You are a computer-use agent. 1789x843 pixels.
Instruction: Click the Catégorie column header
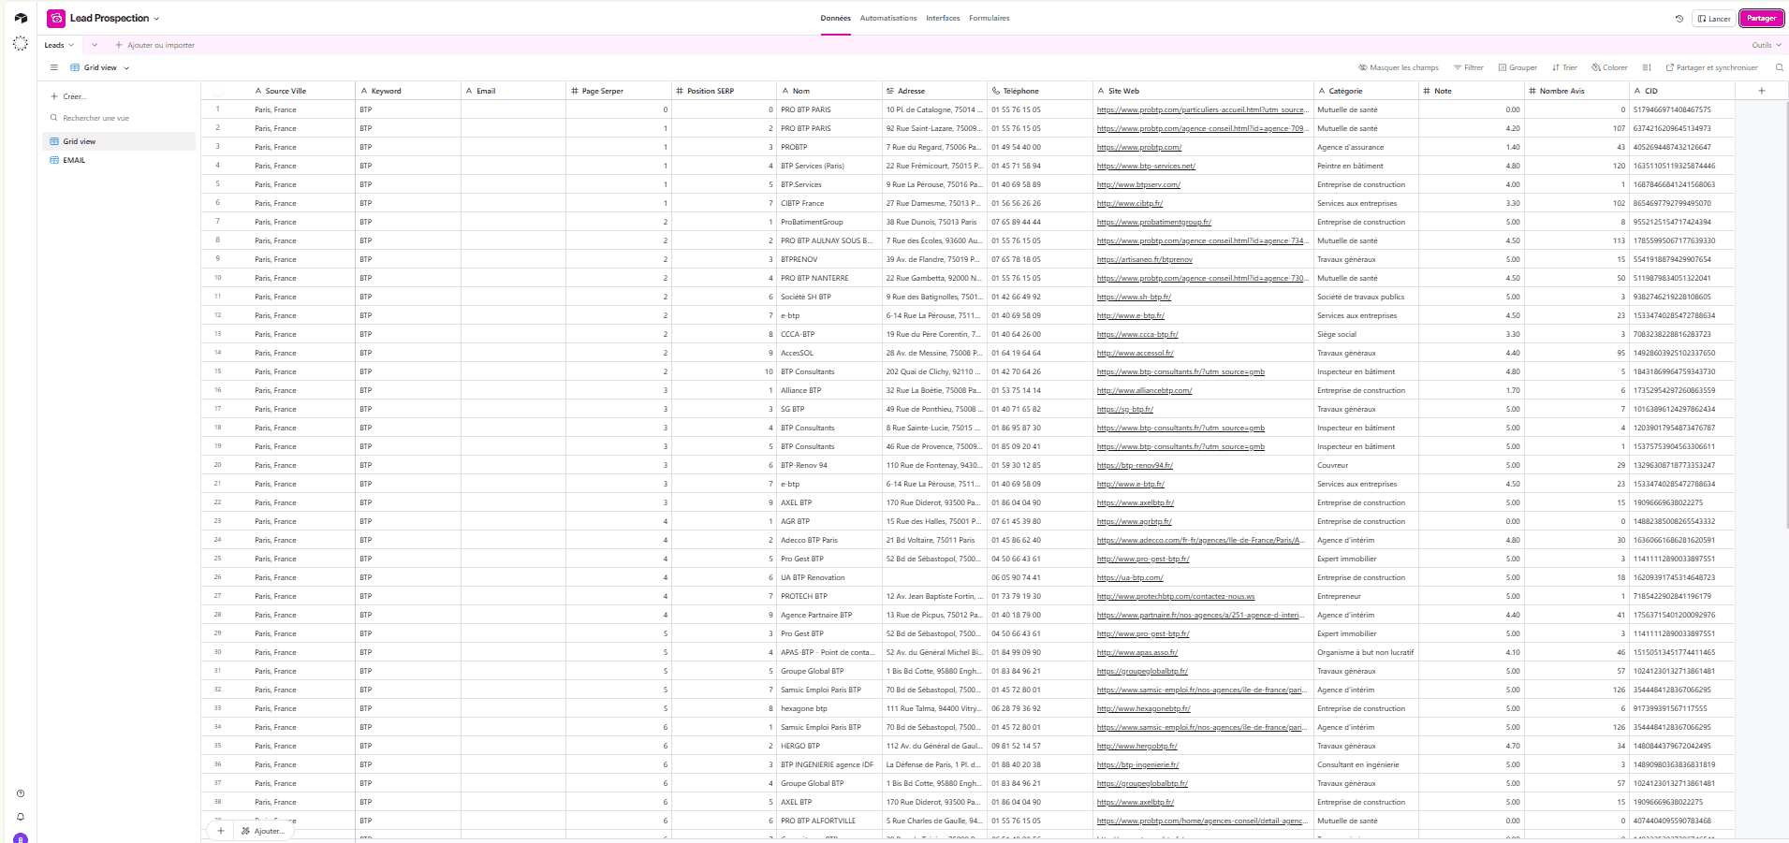click(1366, 91)
